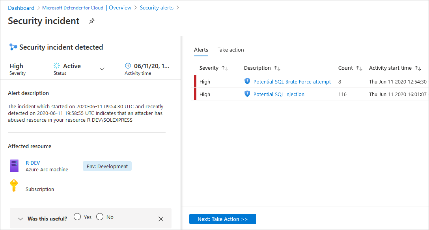The height and width of the screenshot is (230, 429).
Task: Open the R-DEV affected resource link
Action: tap(33, 163)
